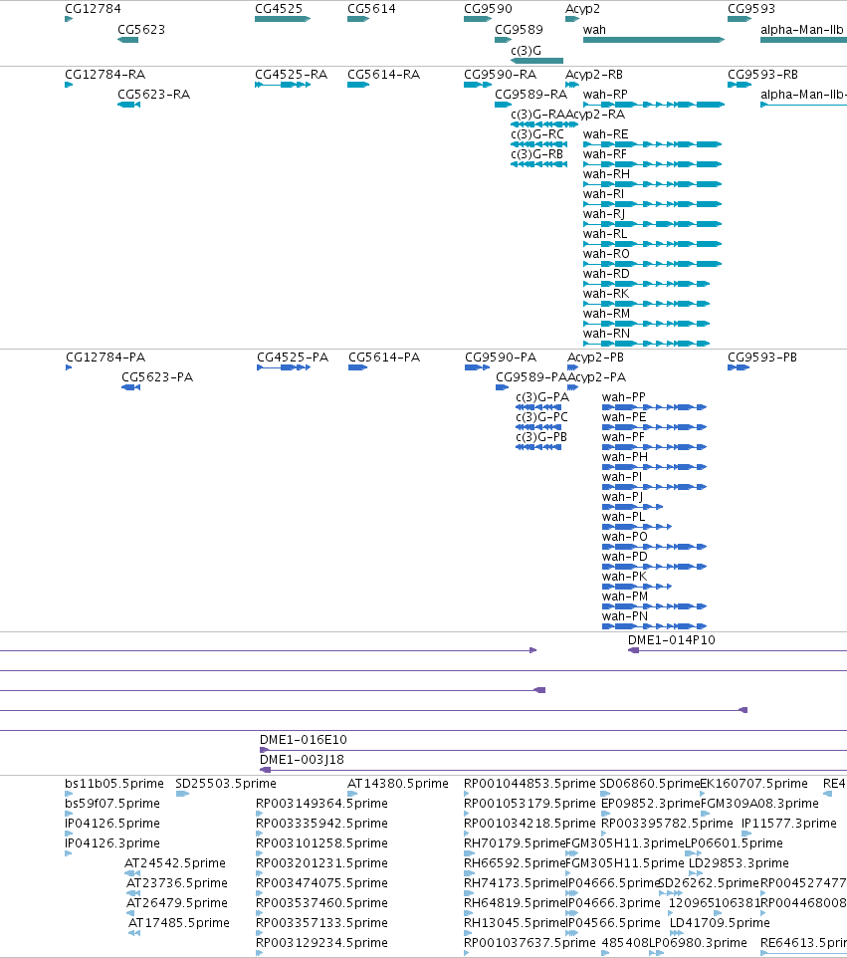Open the wah-PJ CDS glyph

point(633,507)
